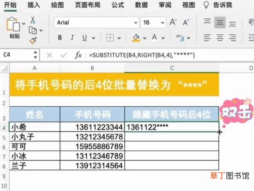254x191 pixels.
Task: Click the fx insert function icon
Action: pos(78,55)
